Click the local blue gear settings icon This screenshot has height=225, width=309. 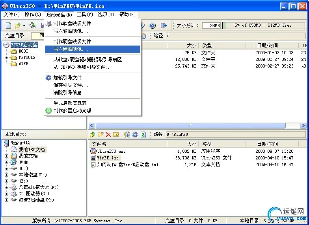pos(135,134)
